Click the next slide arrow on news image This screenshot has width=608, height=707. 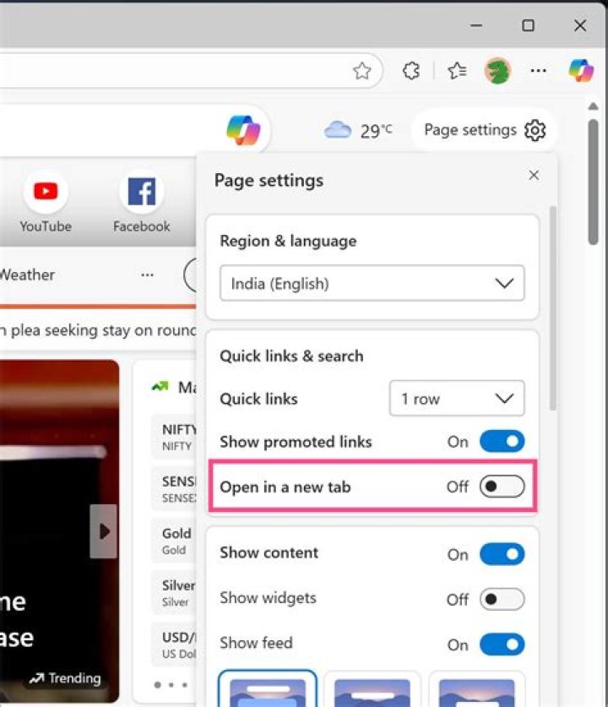click(x=104, y=531)
